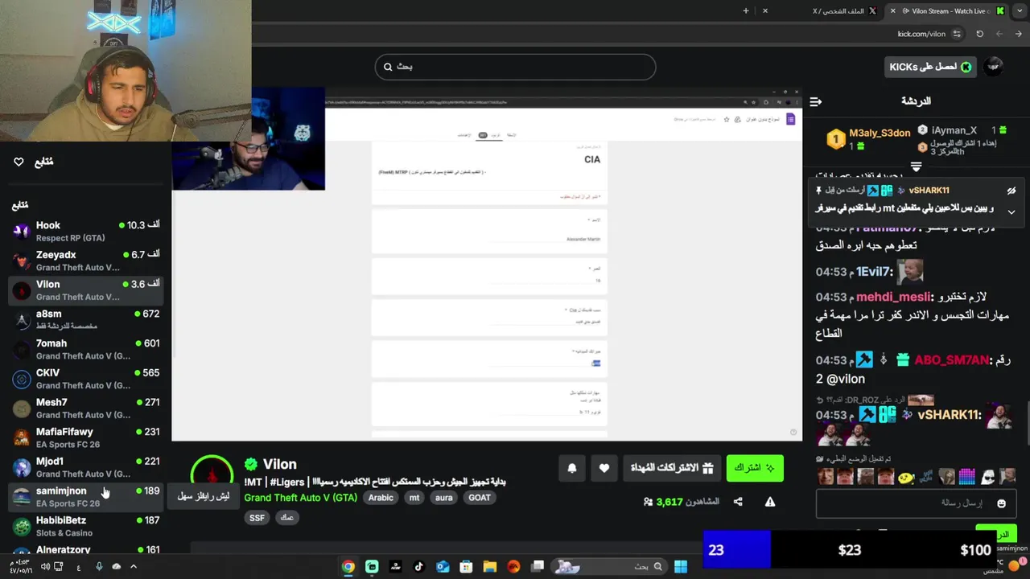Open site settings icon beside kick.com/vilon
Image resolution: width=1030 pixels, height=579 pixels.
tap(957, 34)
